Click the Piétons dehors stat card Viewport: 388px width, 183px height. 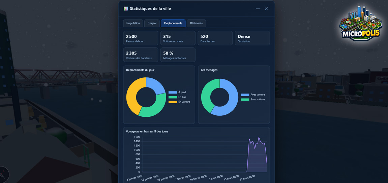point(141,38)
